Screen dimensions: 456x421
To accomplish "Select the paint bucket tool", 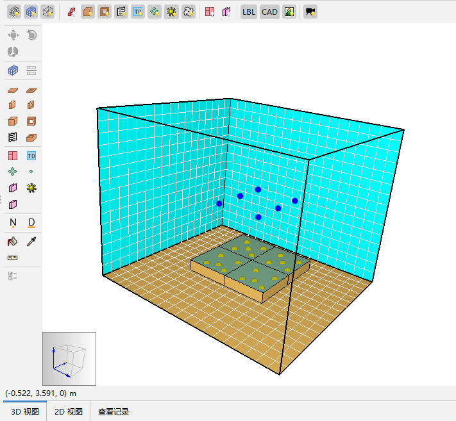I will pyautogui.click(x=13, y=242).
